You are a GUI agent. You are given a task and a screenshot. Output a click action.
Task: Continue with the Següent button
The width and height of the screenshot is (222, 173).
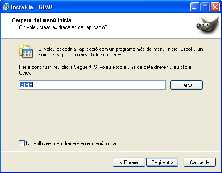pyautogui.click(x=162, y=162)
